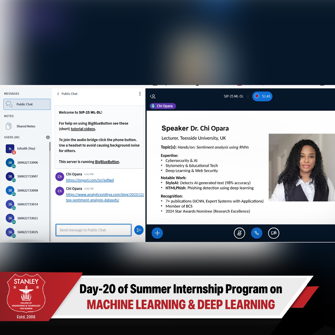This screenshot has height=335, width=335.
Task: Send the chat message with arrow button
Action: tap(139, 230)
